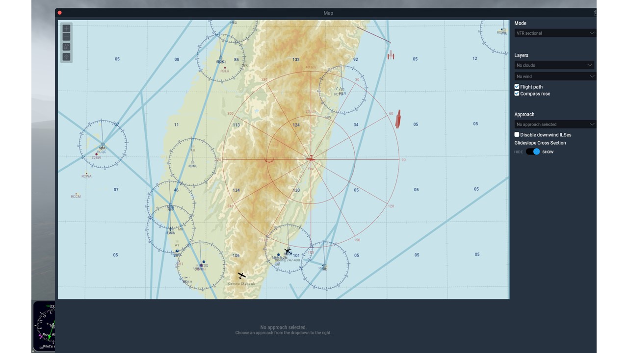628x353 pixels.
Task: Click the instrument thumbnail behind the Map window
Action: pos(44,326)
